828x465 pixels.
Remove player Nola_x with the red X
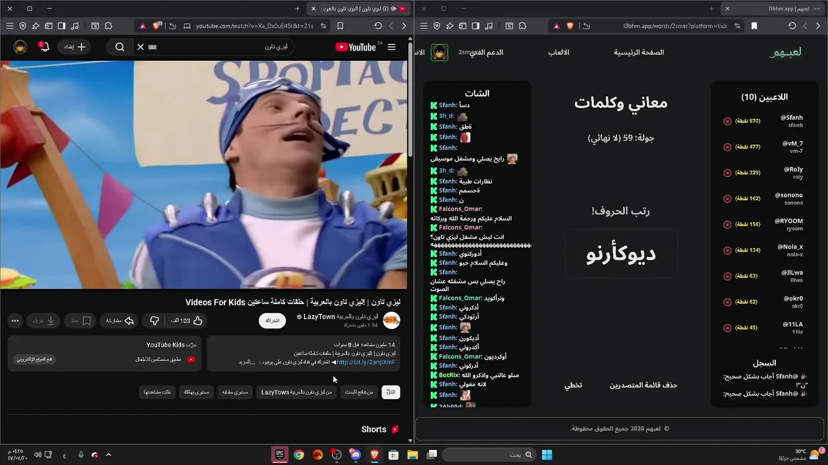[x=727, y=250]
